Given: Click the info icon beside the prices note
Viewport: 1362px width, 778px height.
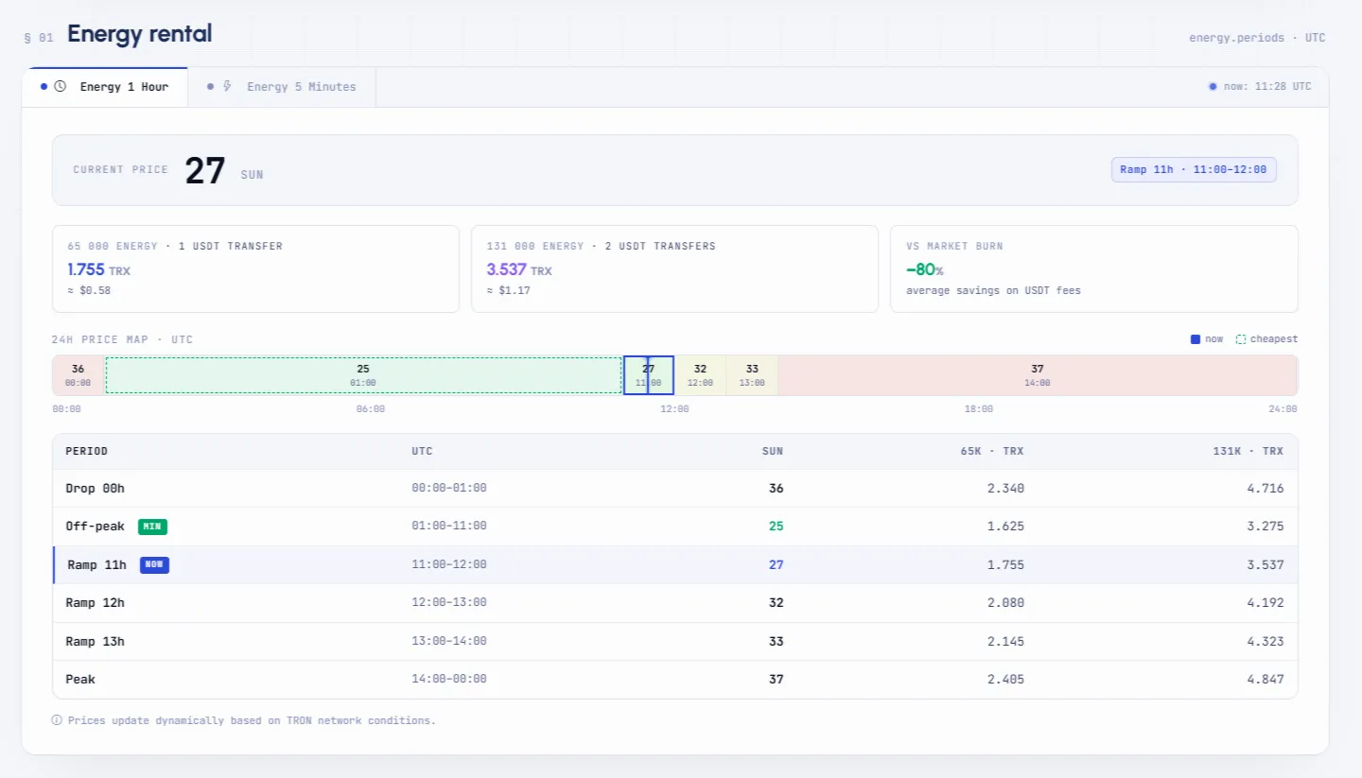Looking at the screenshot, I should (x=57, y=720).
